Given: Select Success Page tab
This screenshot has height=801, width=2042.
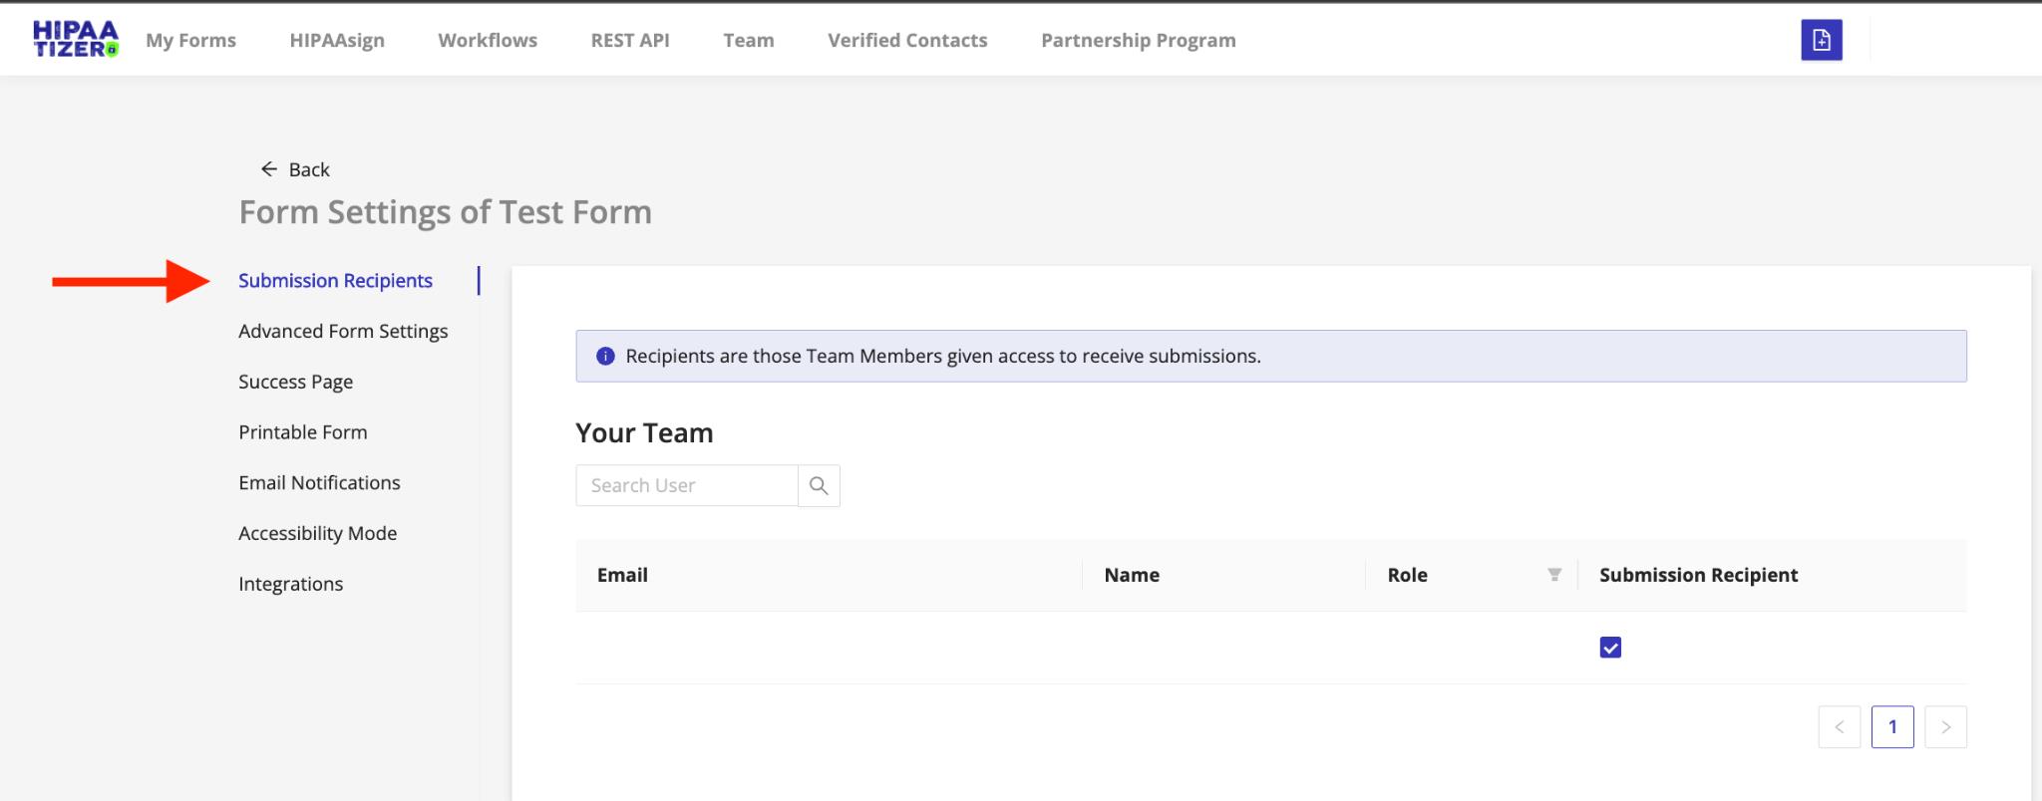Looking at the screenshot, I should click(x=295, y=382).
